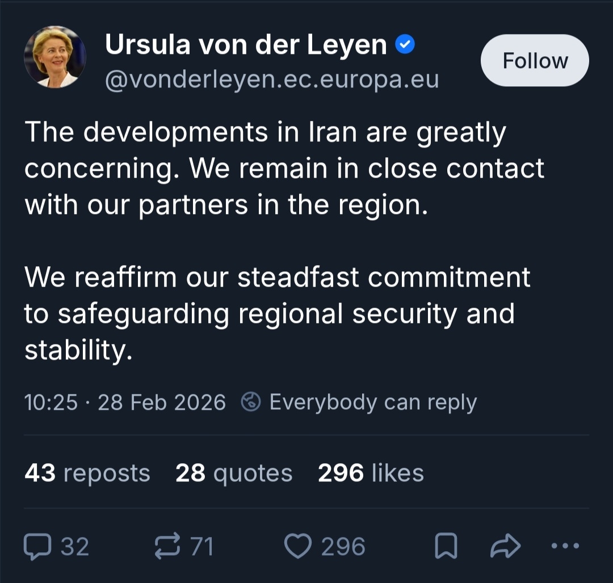
Task: Click the post timestamp 10:25 · 28 Feb 2026
Action: click(x=125, y=402)
